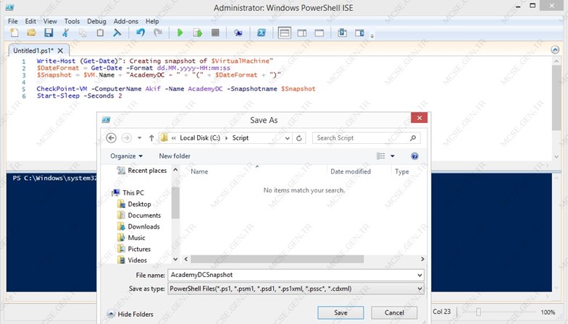Save script using the floppy disk icon
Screen dimensions: 568x324
pyautogui.click(x=49, y=33)
